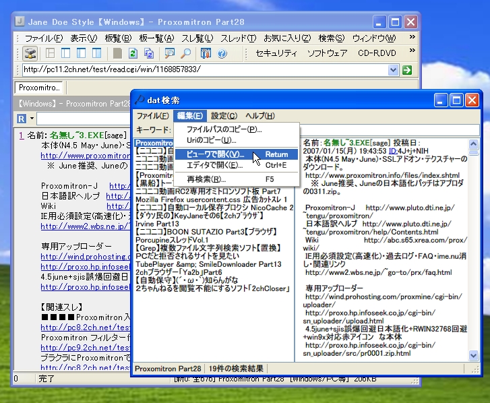The width and height of the screenshot is (490, 403).
Task: Open the http://wind.prohosting link in thread
Action: pos(86,257)
